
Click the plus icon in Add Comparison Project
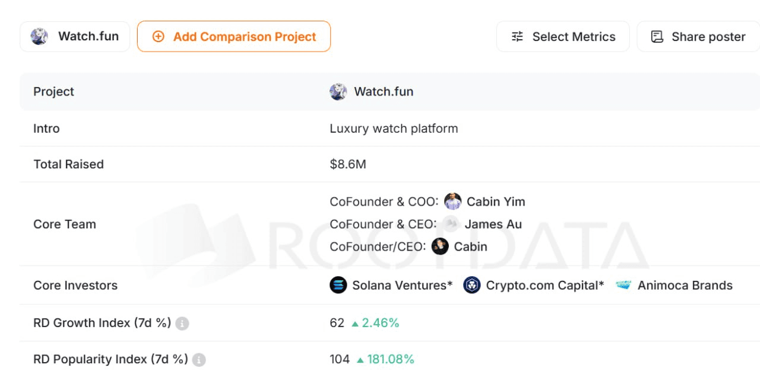pyautogui.click(x=158, y=37)
